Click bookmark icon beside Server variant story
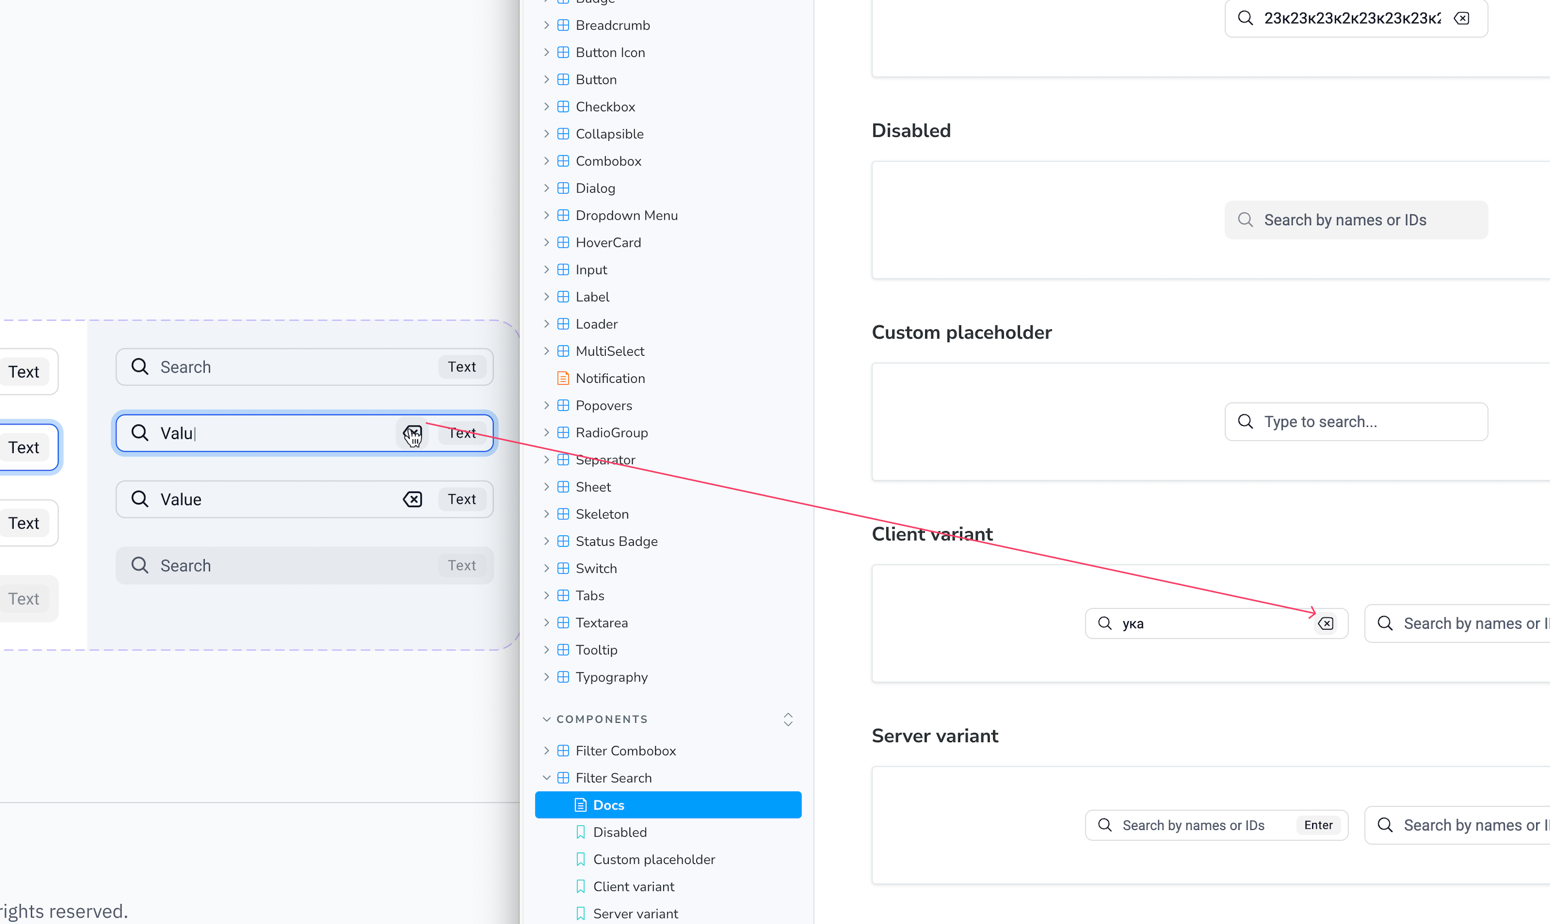1550x924 pixels. tap(580, 913)
